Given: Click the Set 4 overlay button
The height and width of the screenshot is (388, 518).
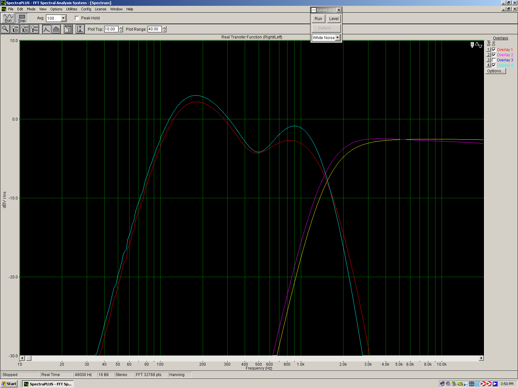Looking at the screenshot, I should [489, 65].
